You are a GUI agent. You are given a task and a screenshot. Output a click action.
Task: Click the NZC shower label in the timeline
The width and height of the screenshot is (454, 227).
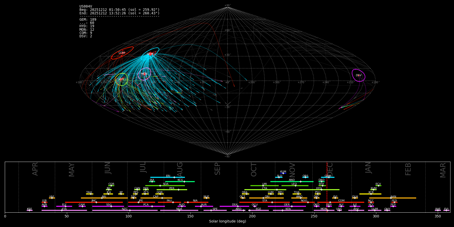tap(125, 209)
